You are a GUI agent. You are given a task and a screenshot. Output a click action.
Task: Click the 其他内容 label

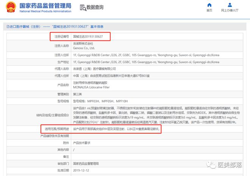tap(63, 150)
